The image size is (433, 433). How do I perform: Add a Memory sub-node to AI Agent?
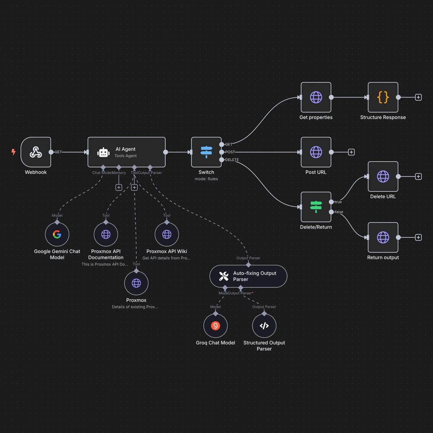(x=119, y=187)
